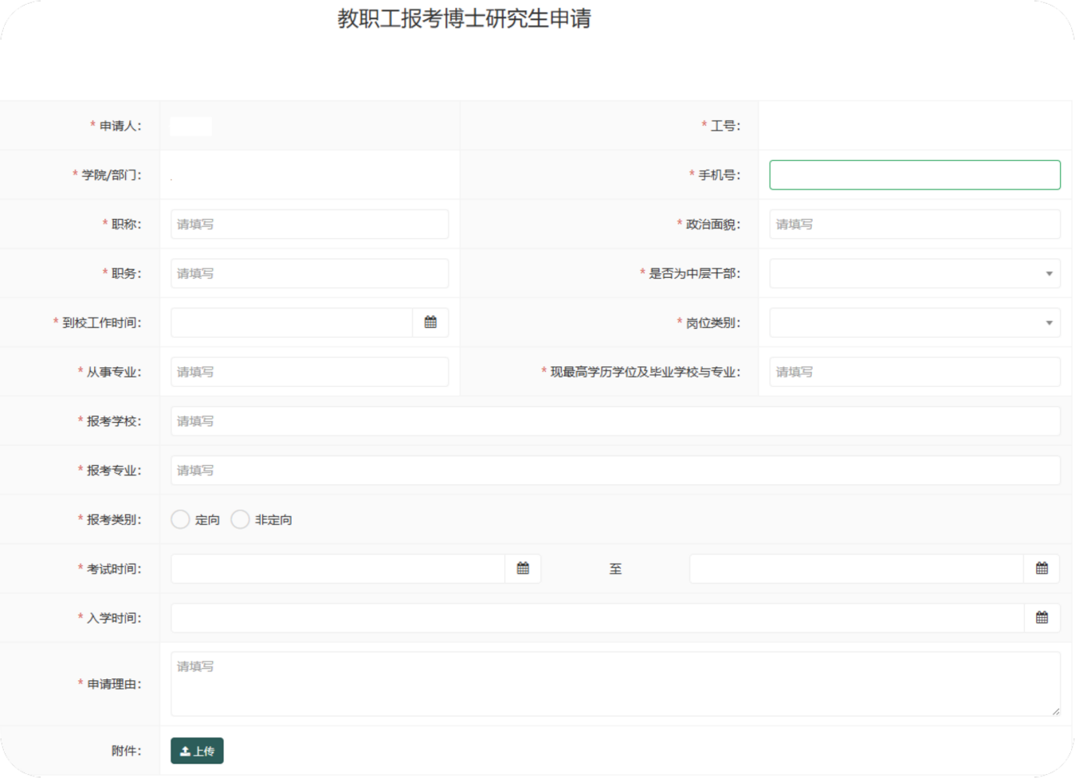The image size is (1075, 778).
Task: Click into the 职务 field
Action: tap(309, 274)
